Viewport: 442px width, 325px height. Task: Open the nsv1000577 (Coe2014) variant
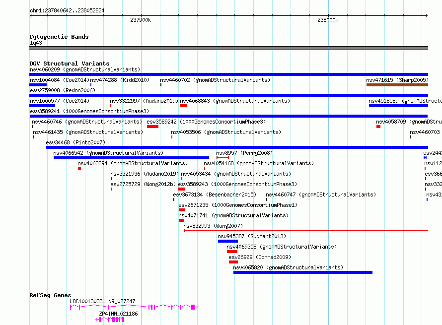[x=60, y=101]
